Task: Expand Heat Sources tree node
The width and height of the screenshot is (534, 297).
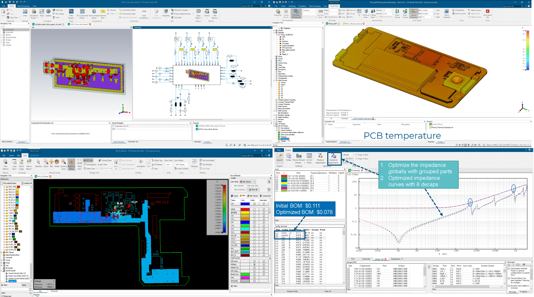Action: coord(274,80)
